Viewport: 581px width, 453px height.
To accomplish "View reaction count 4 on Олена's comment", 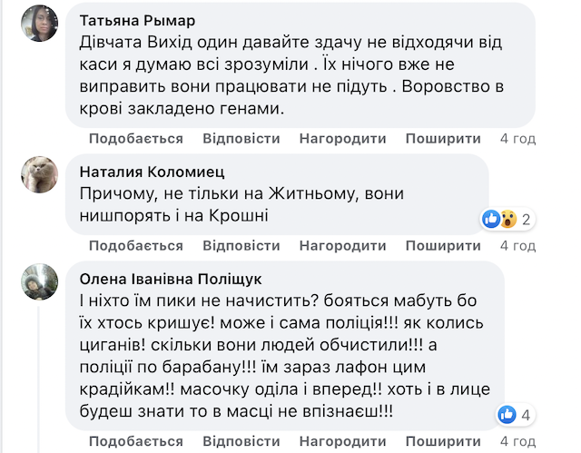I will point(527,415).
